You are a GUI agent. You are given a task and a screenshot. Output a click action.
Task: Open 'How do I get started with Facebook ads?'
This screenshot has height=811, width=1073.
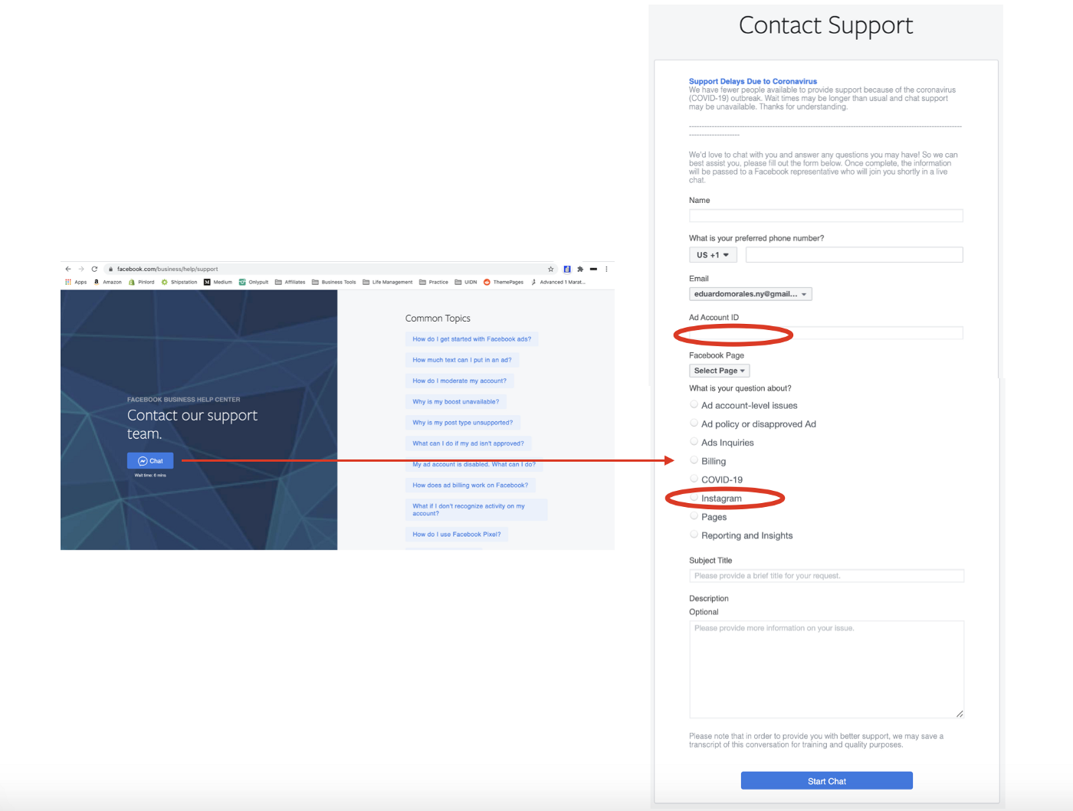coord(471,339)
